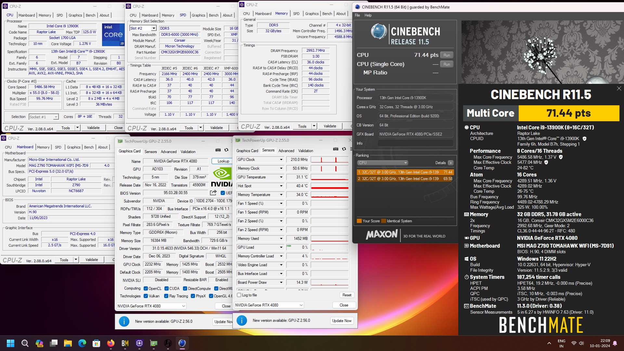Open the Slot #2 dropdown in CPU-Z SPD
Viewport: 624px width, 351px height.
pyautogui.click(x=154, y=28)
